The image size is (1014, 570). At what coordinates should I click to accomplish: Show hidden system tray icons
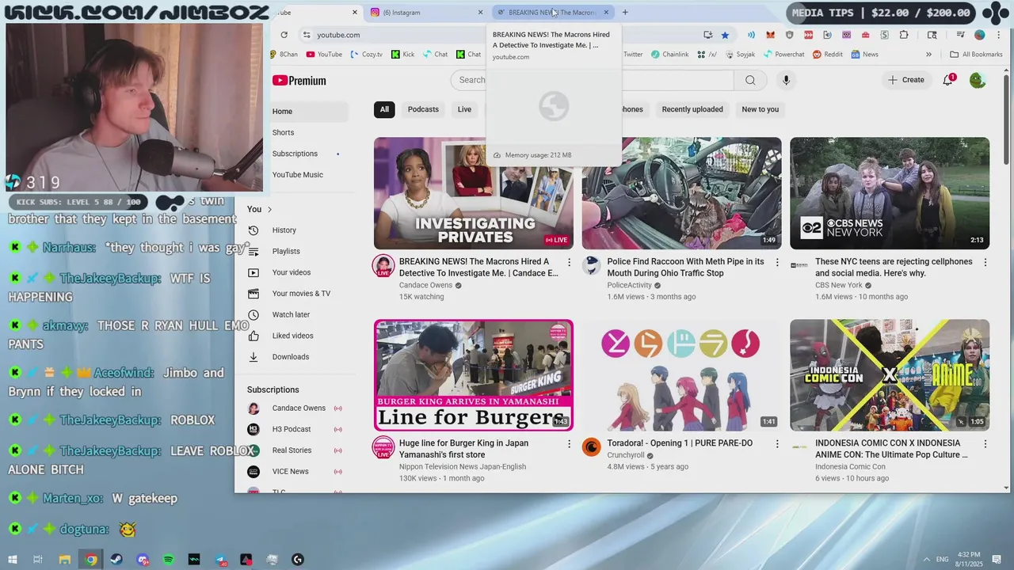(x=926, y=559)
